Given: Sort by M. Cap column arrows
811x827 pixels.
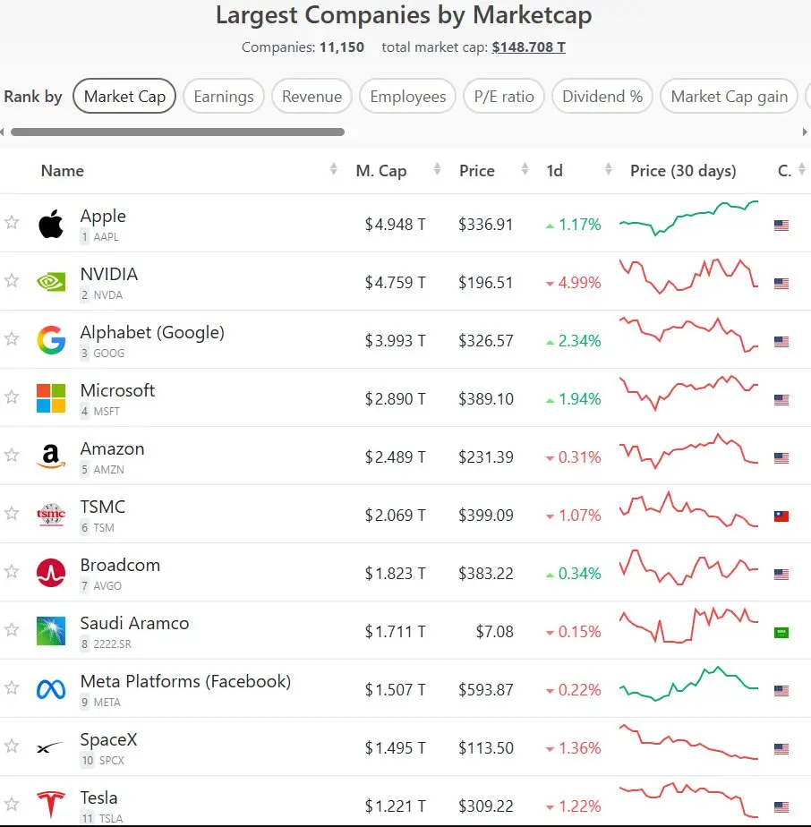Looking at the screenshot, I should (x=437, y=169).
